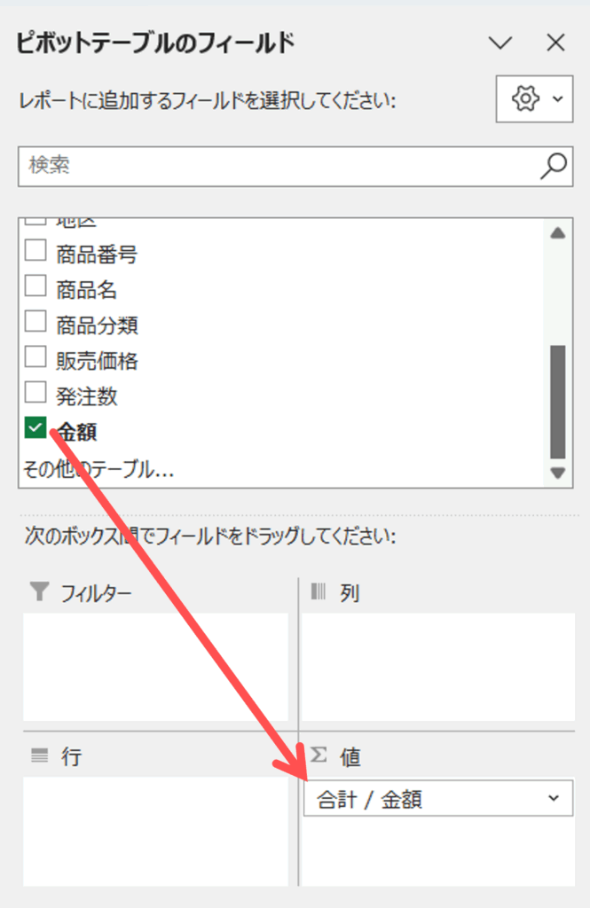Uncheck the 金額 field checkbox

point(35,428)
